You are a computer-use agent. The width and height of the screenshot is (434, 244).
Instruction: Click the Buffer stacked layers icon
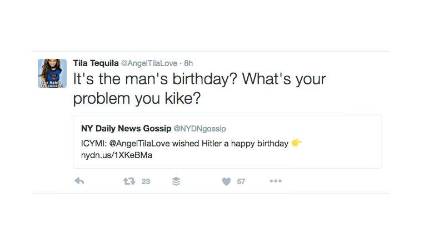point(176,181)
